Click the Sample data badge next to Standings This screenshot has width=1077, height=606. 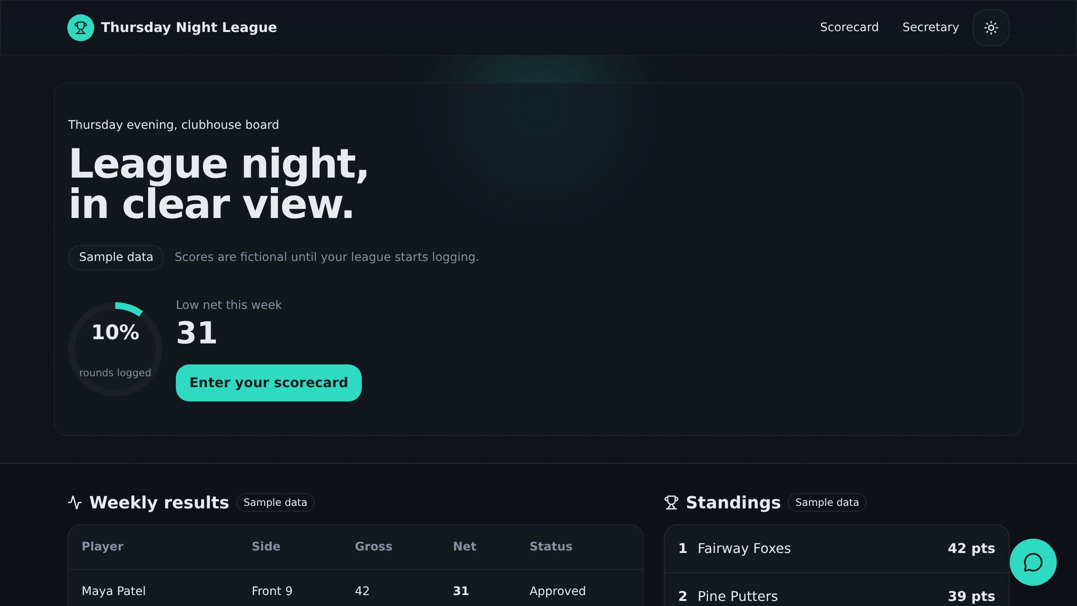point(827,502)
